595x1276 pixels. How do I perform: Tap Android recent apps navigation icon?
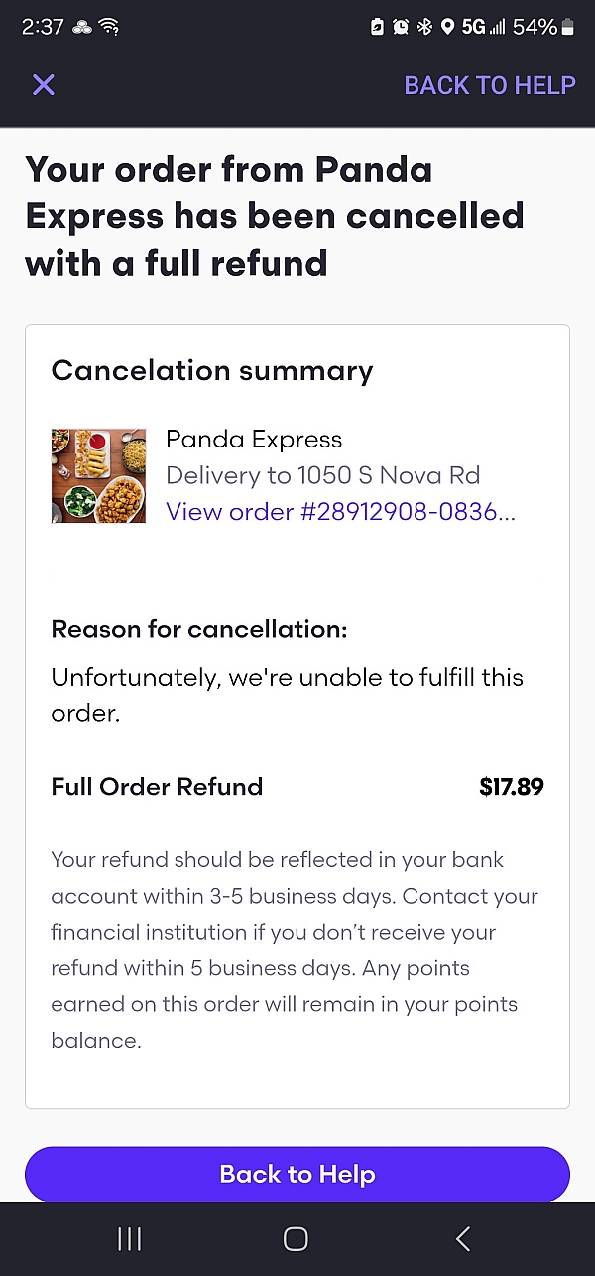[x=129, y=1238]
